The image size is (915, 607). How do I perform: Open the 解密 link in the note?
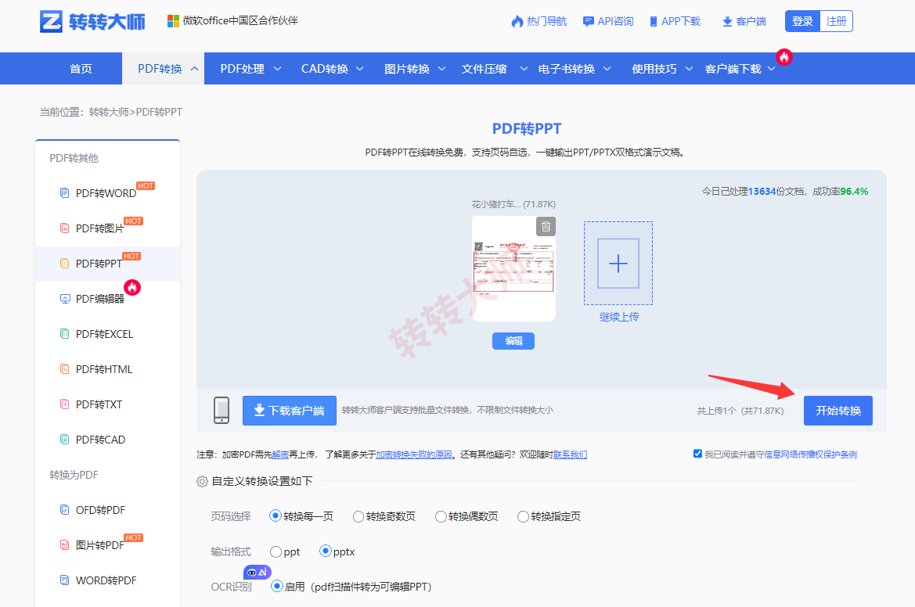point(281,454)
